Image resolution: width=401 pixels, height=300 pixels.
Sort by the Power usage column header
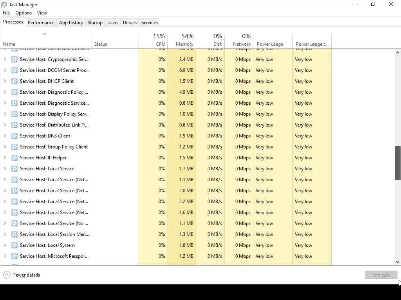click(273, 40)
